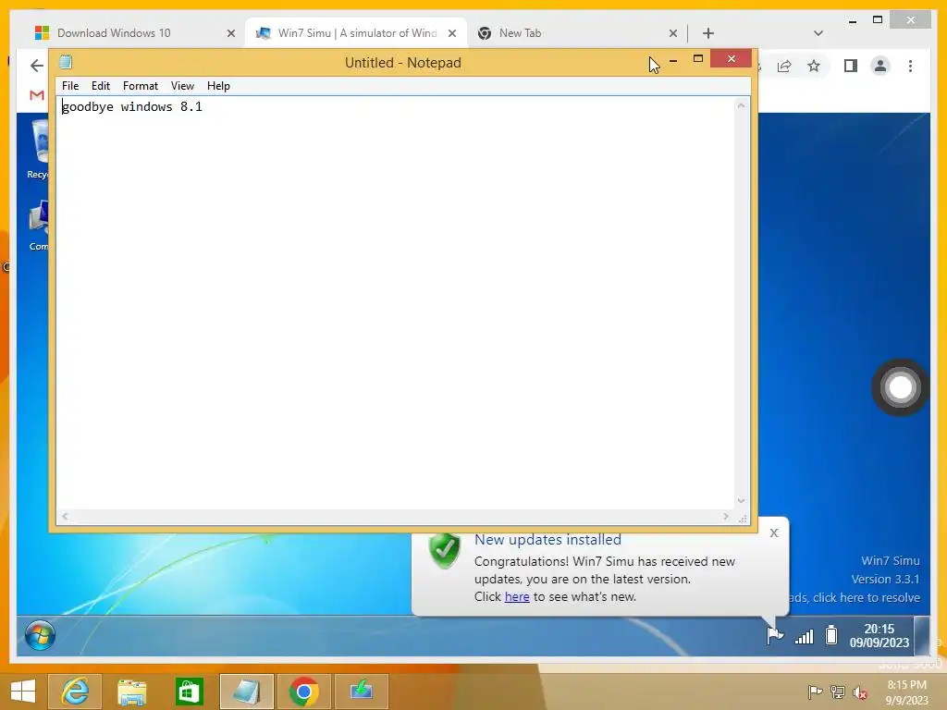Click the Windows 8.1 Action Center flag
The width and height of the screenshot is (947, 710).
[815, 692]
